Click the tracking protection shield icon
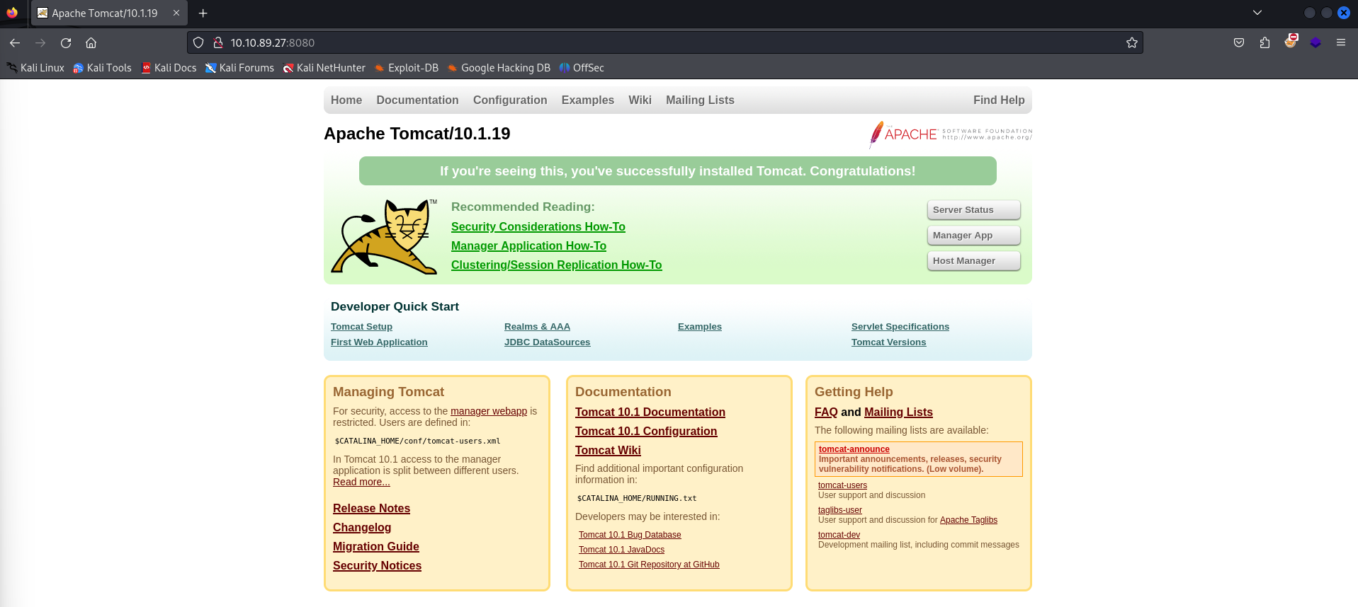Screen dimensions: 1358x607 pos(198,43)
